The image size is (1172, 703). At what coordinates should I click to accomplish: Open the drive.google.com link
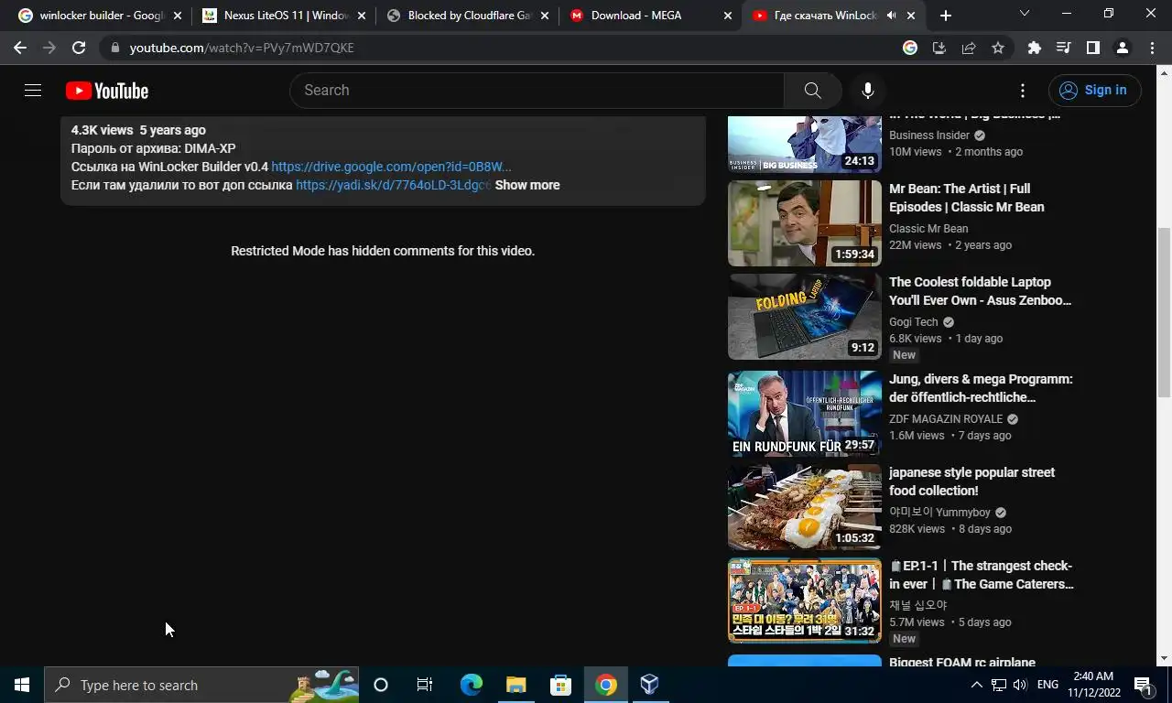click(391, 167)
